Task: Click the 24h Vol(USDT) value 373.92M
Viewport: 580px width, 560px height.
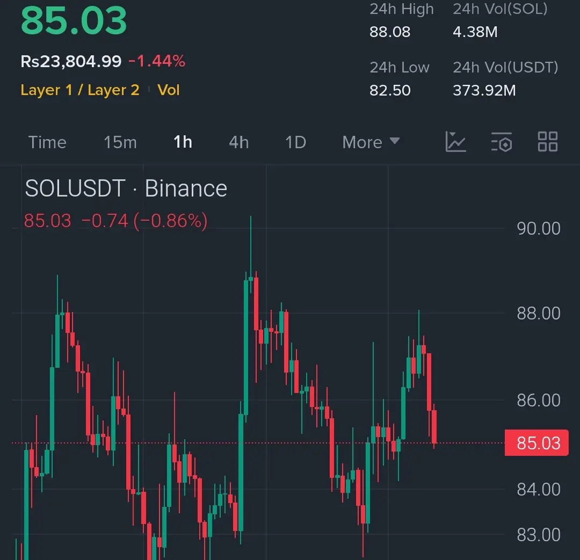Action: point(484,90)
